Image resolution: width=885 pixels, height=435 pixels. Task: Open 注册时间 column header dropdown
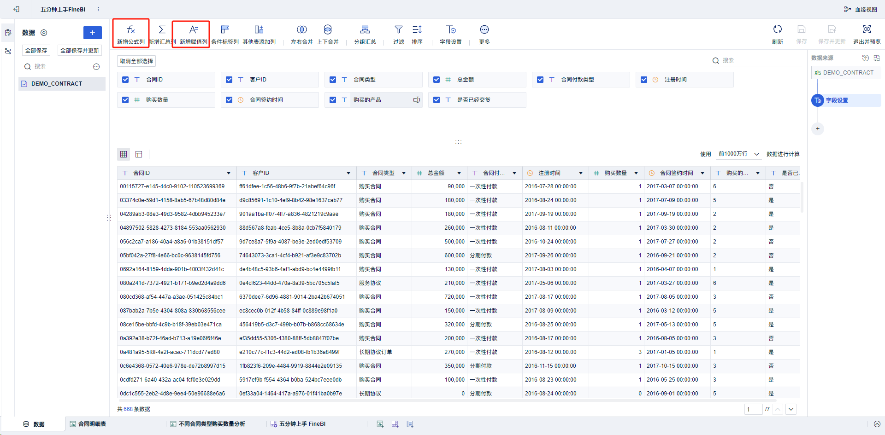(581, 173)
